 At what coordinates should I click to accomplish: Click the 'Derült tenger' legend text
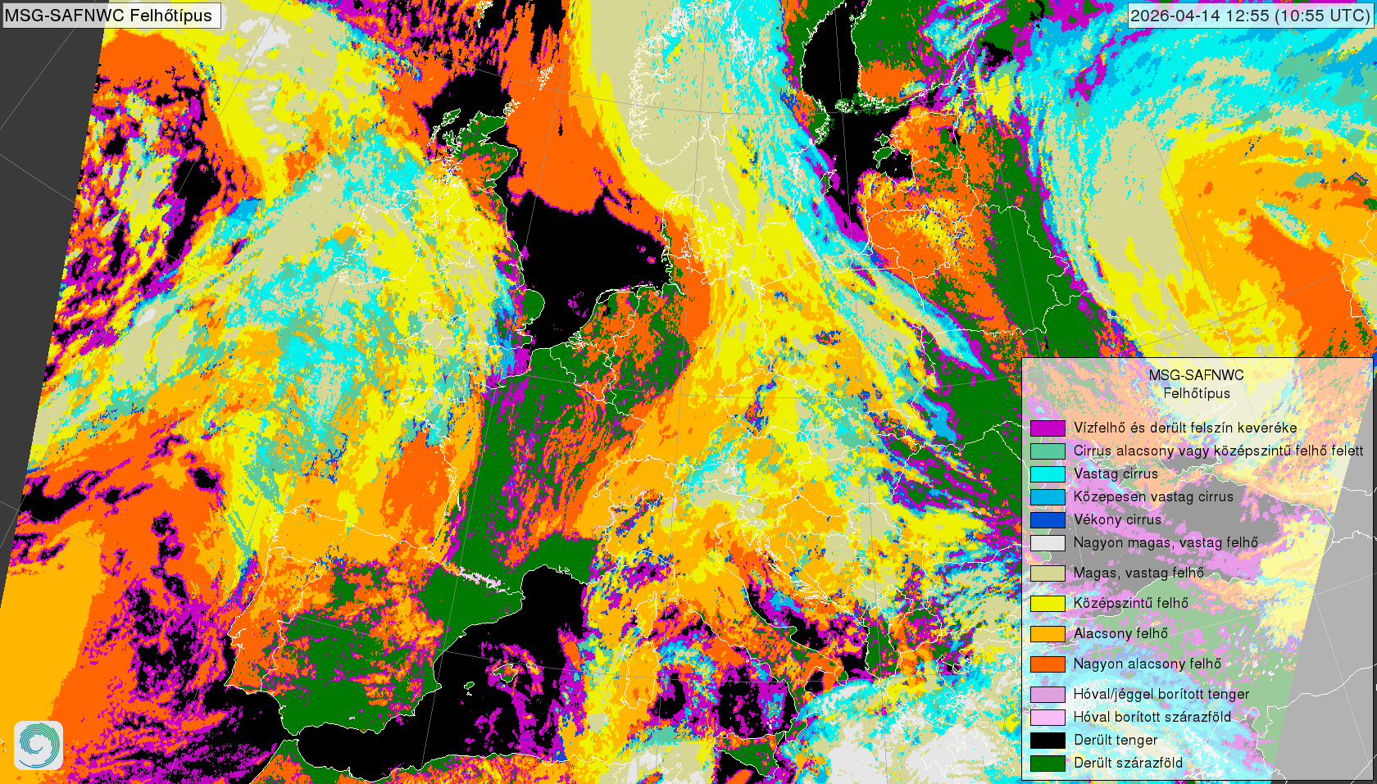(1116, 740)
